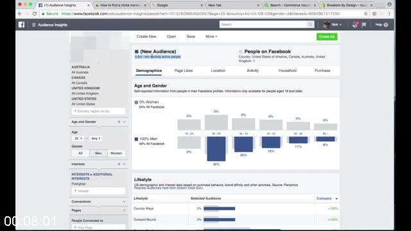Expand the Pages section
This screenshot has height=231, width=411.
click(124, 210)
